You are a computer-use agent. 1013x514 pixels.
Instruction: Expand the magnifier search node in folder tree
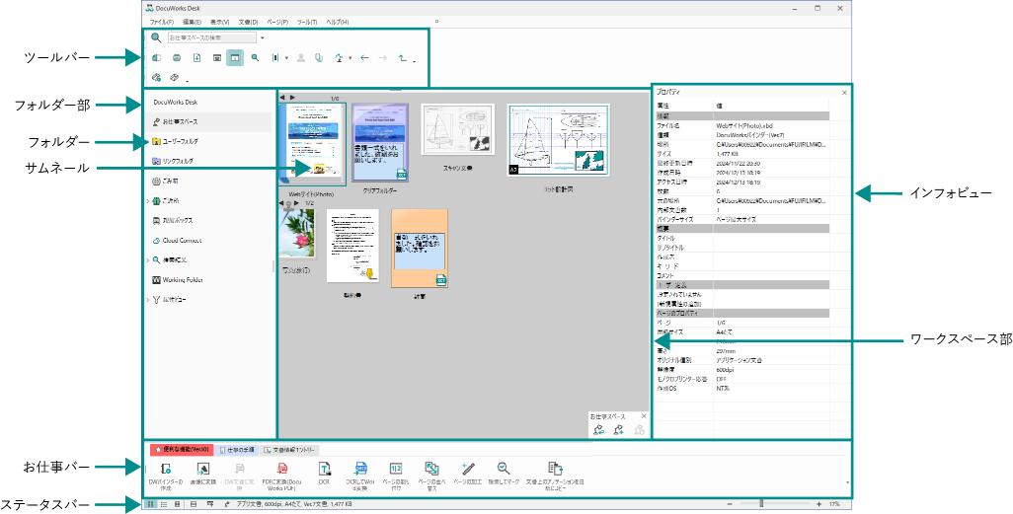pyautogui.click(x=148, y=260)
